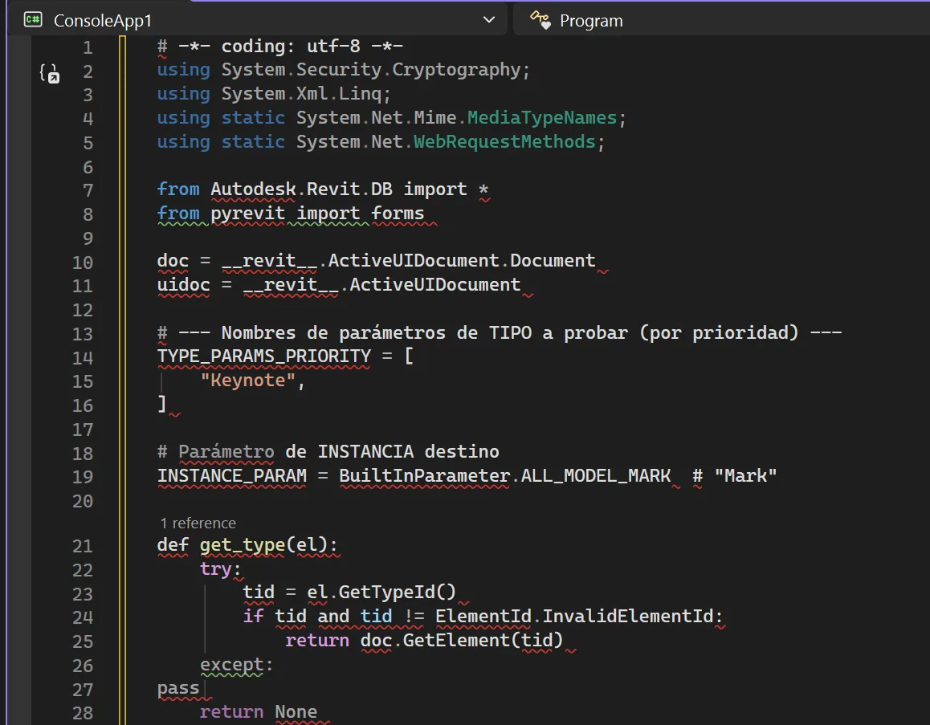Click the ConsoleApp1 C# project icon

[x=33, y=19]
